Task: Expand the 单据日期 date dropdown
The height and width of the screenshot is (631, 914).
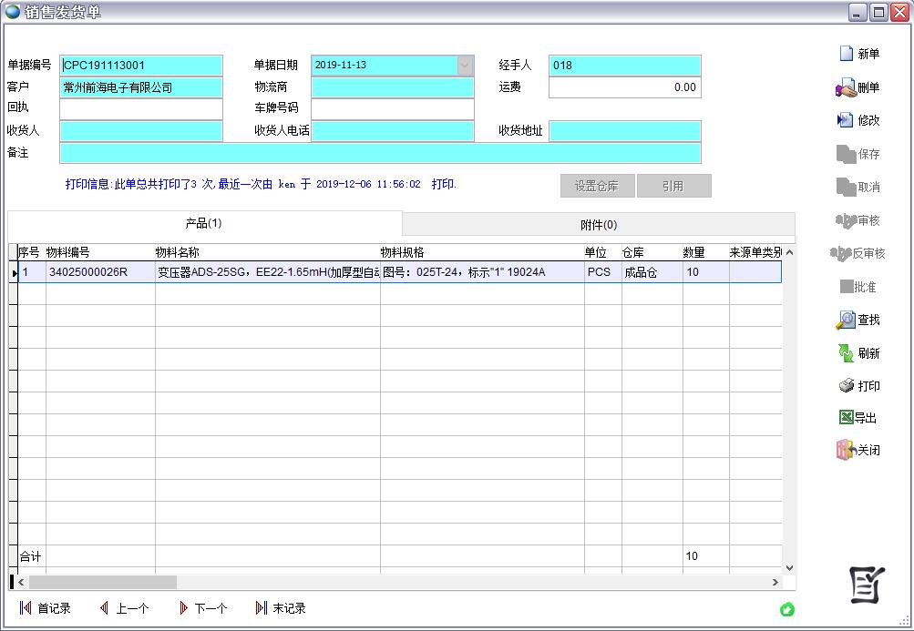Action: (465, 66)
